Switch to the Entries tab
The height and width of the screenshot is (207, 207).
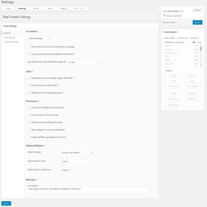point(36,8)
